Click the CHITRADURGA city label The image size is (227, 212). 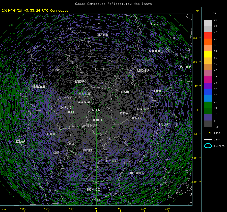click(137, 173)
